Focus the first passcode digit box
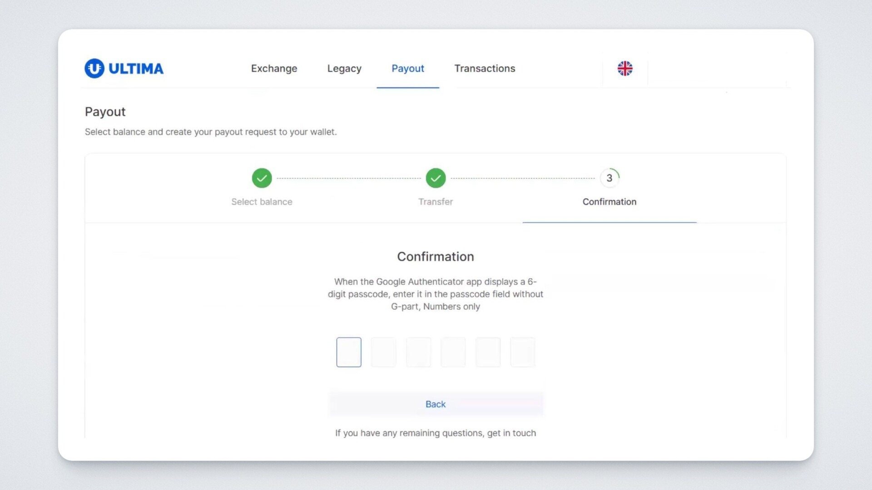This screenshot has height=490, width=872. tap(349, 352)
